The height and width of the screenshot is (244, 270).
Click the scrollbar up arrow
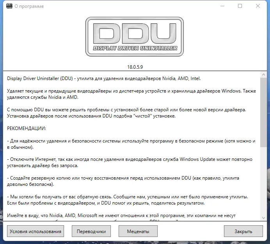(263, 75)
